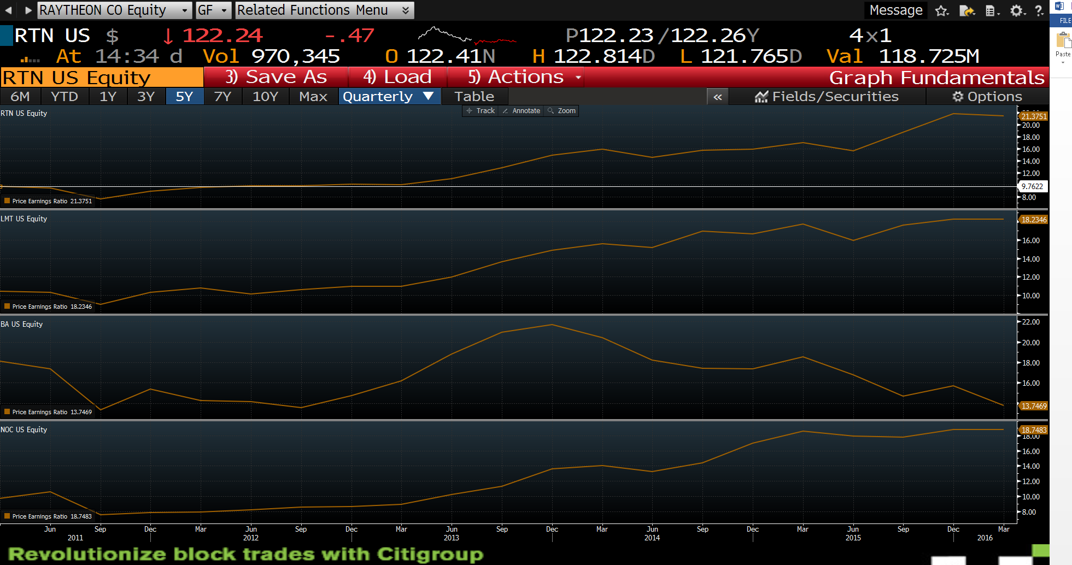Click Load in the red toolbar
This screenshot has width=1072, height=565.
point(397,77)
